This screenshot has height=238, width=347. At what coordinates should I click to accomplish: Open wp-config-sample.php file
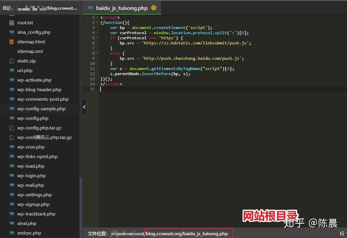[41, 109]
